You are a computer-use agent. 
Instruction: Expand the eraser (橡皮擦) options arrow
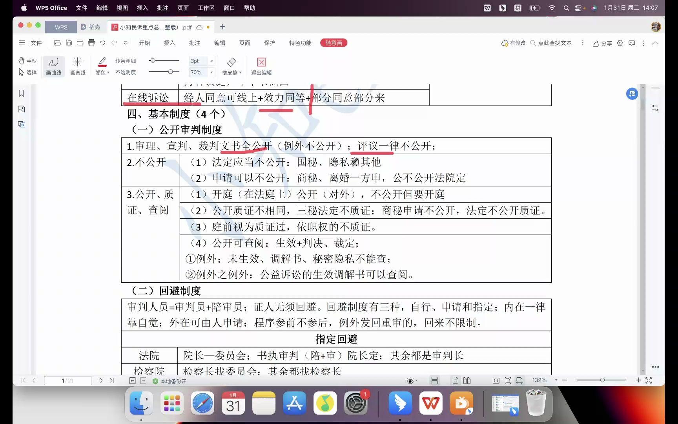tap(241, 73)
